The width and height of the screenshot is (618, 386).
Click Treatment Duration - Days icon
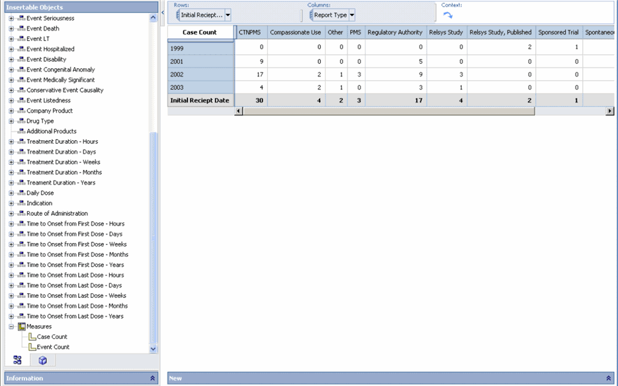(21, 152)
